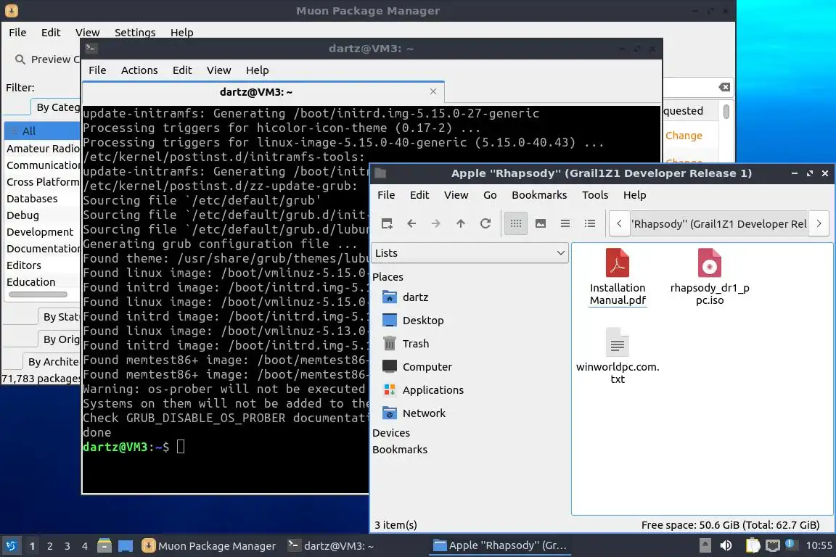The width and height of the screenshot is (836, 557).
Task: Select Databases category in Muon
Action: [43, 199]
